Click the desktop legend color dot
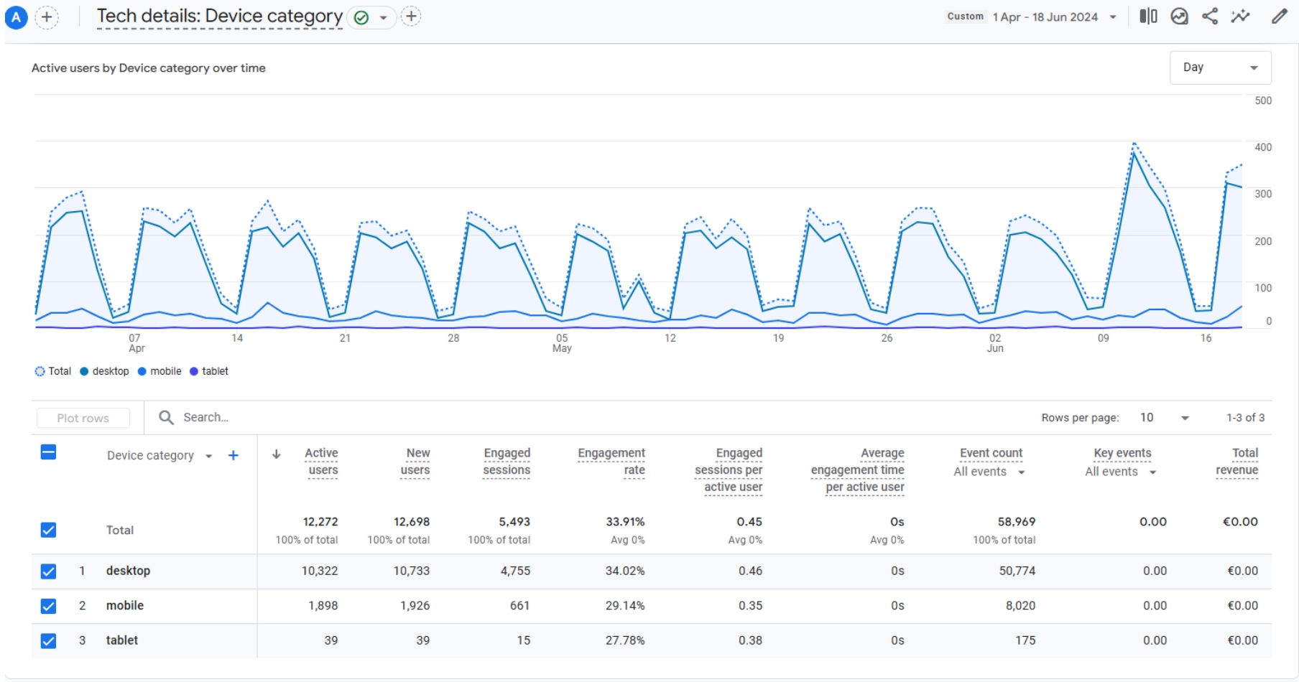The image size is (1299, 682). (x=84, y=371)
